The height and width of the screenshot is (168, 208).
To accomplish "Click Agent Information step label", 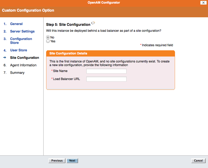I will (x=23, y=65).
